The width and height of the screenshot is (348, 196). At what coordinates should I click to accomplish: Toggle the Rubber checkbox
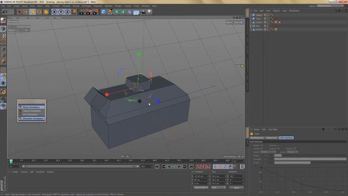point(278,149)
